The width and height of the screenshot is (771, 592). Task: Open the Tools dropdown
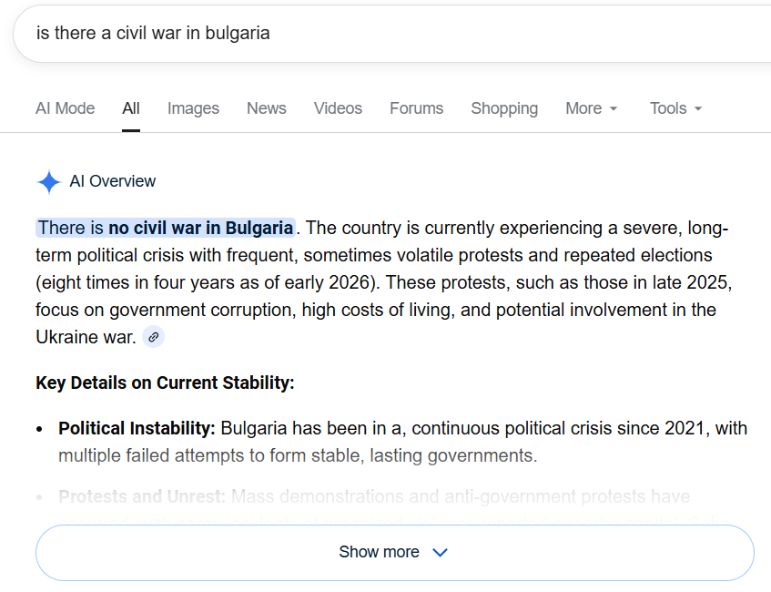pos(675,108)
